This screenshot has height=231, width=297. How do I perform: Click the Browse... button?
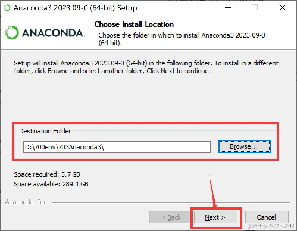point(244,146)
